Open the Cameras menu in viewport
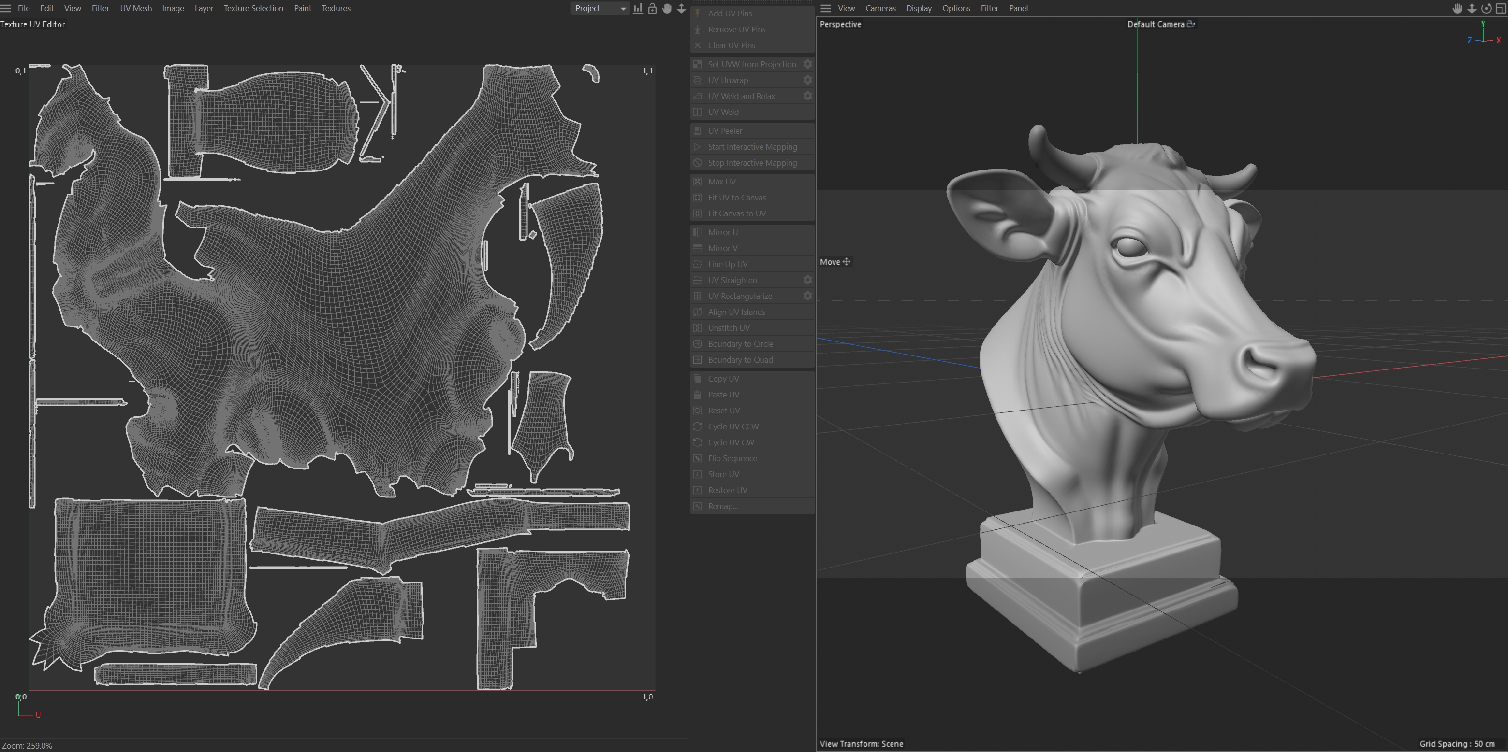1508x752 pixels. tap(880, 8)
